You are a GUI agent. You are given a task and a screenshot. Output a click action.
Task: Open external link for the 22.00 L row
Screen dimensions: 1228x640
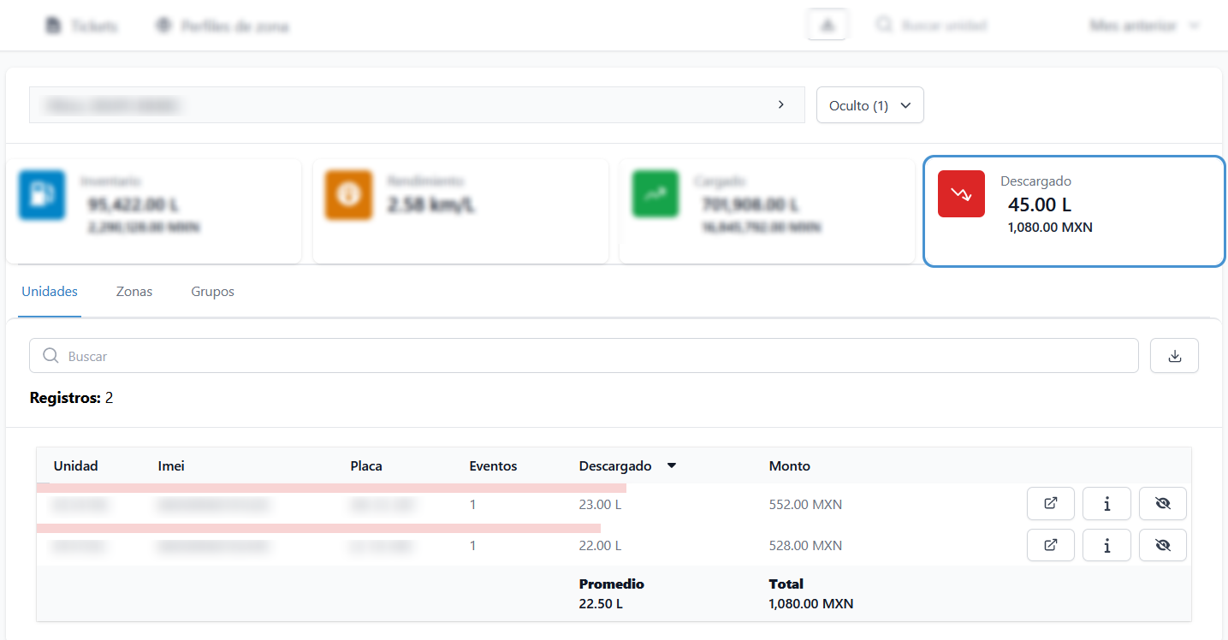(x=1050, y=545)
